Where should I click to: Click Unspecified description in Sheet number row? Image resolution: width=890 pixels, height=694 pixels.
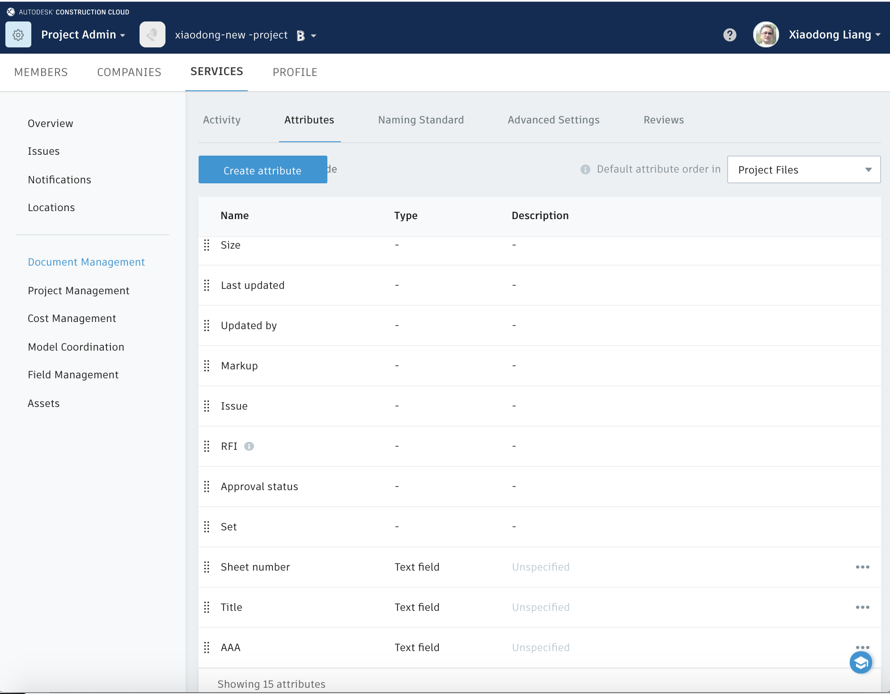(x=541, y=567)
